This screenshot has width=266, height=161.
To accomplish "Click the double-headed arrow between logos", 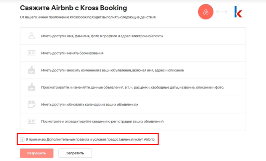I will tap(222, 12).
